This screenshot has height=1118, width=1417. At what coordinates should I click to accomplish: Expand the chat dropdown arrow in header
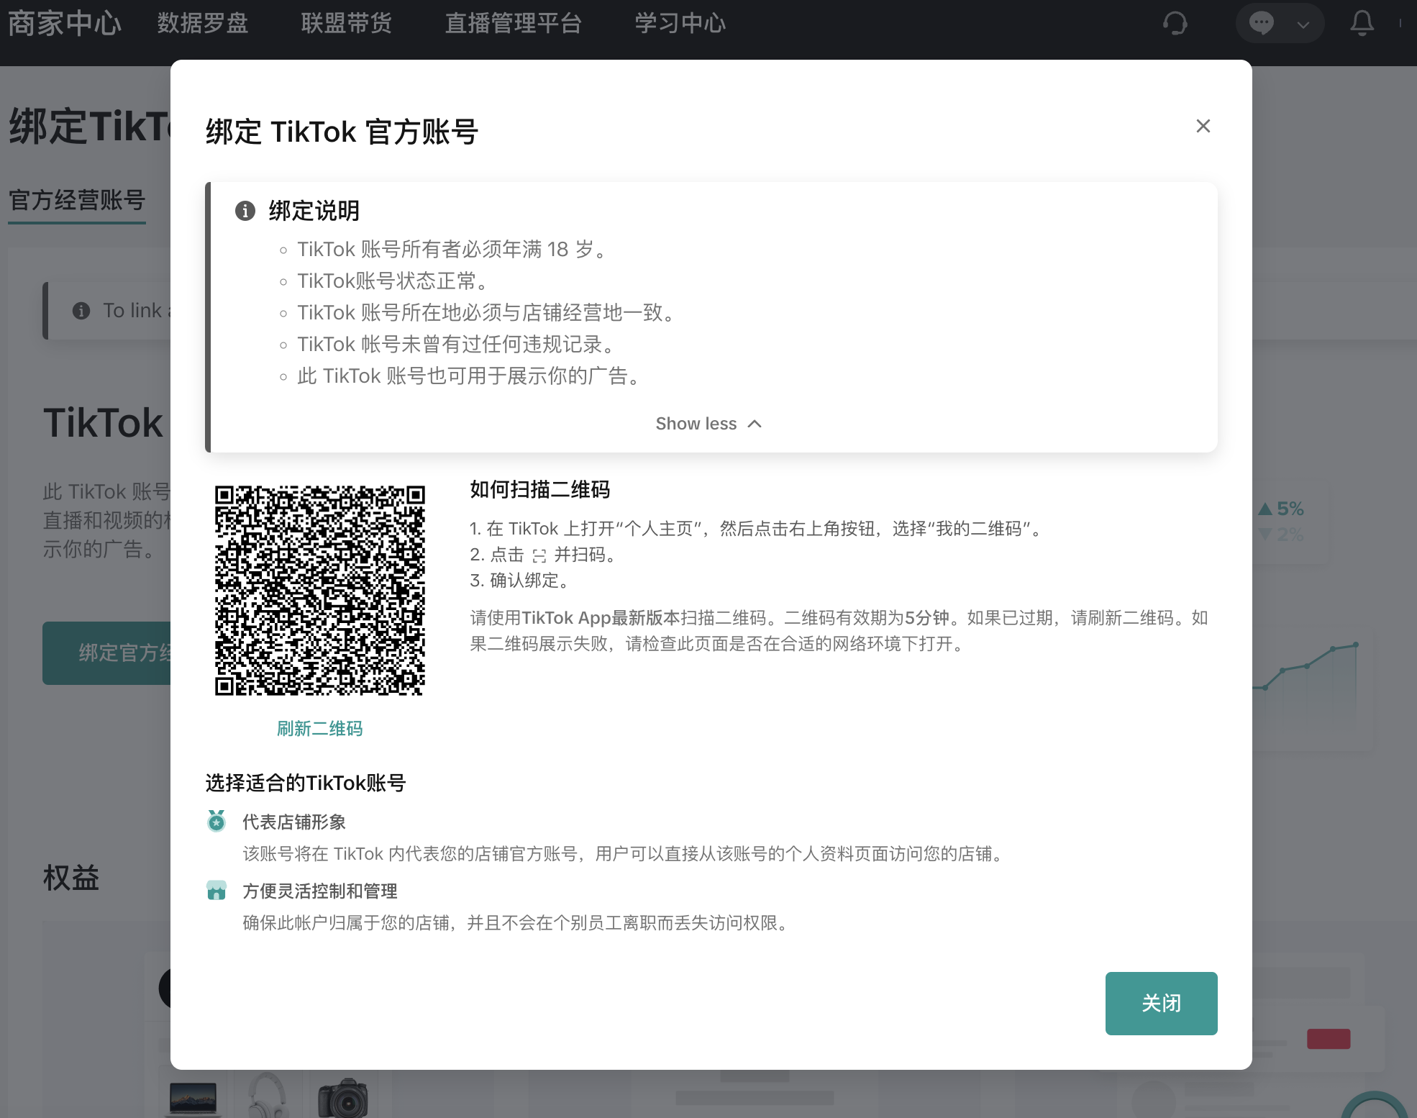tap(1303, 24)
